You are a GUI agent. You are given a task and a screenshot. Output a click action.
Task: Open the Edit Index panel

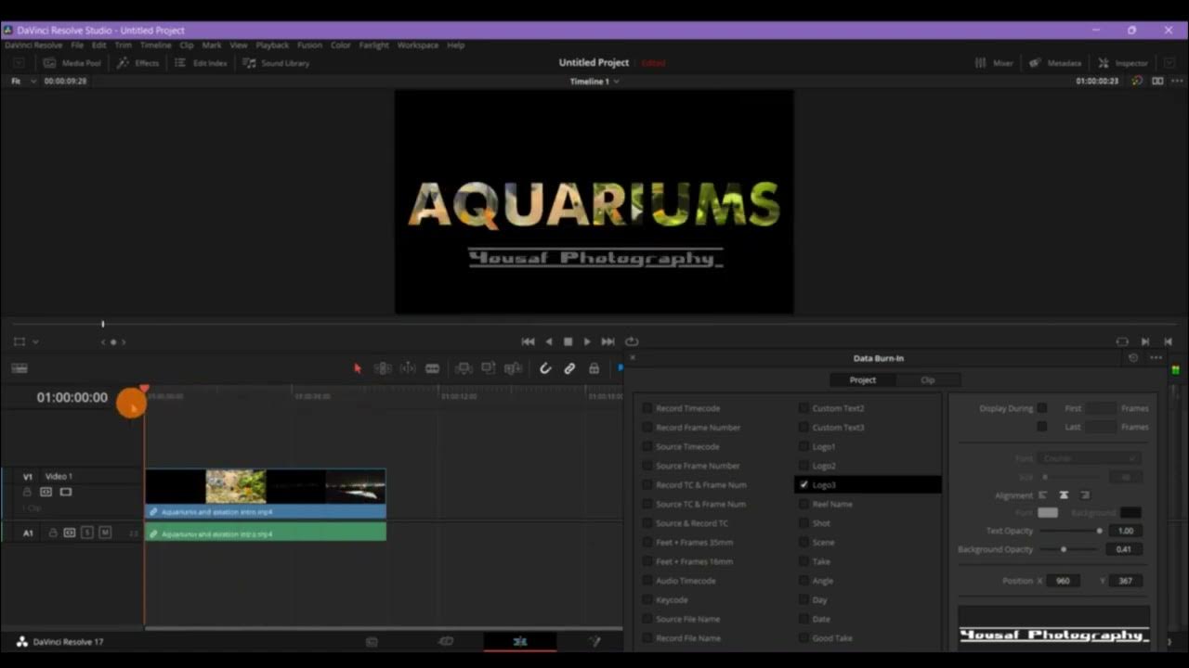(202, 63)
